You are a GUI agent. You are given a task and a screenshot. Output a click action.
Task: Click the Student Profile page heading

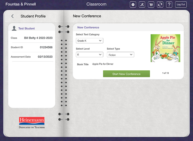pyautogui.click(x=33, y=16)
